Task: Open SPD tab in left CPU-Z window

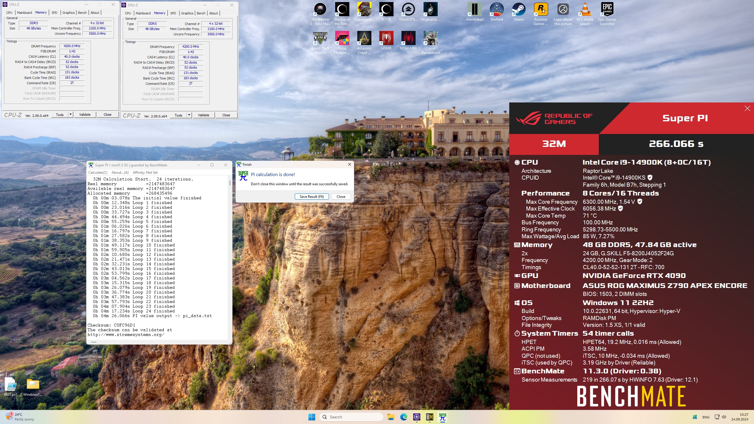Action: (54, 13)
